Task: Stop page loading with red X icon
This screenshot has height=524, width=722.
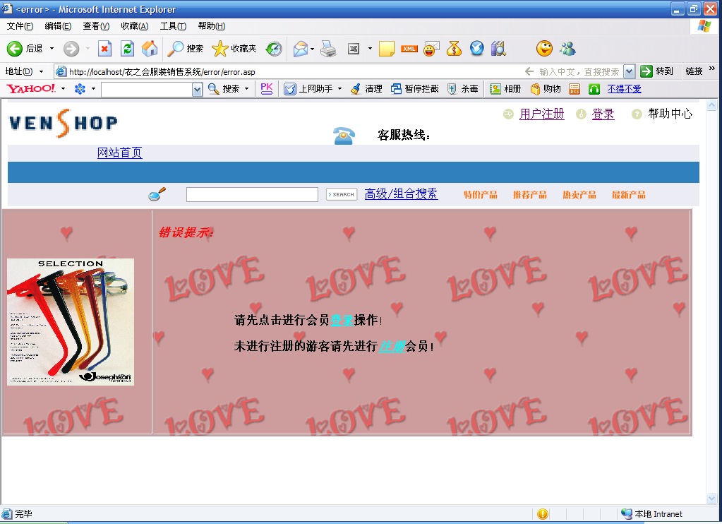Action: coord(105,49)
